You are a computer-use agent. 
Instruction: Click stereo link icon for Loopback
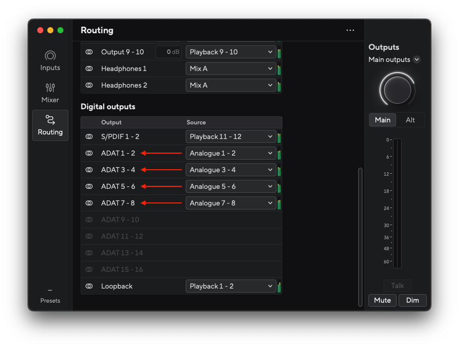89,286
